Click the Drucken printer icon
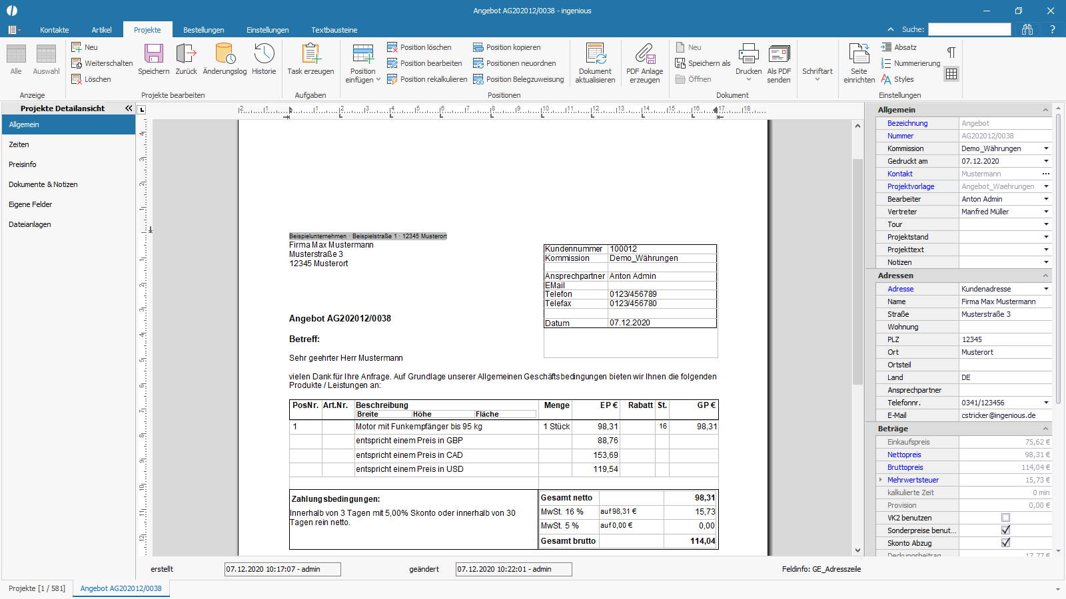The width and height of the screenshot is (1066, 599). [748, 54]
